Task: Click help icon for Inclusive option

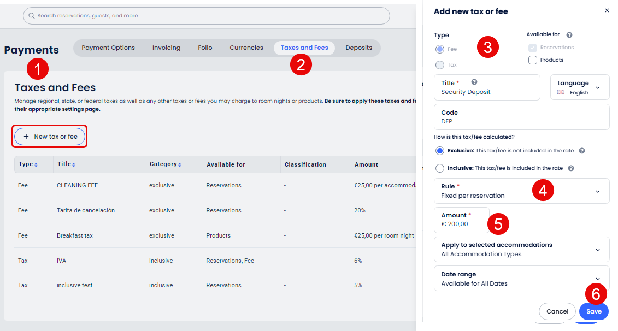Action: [x=571, y=168]
